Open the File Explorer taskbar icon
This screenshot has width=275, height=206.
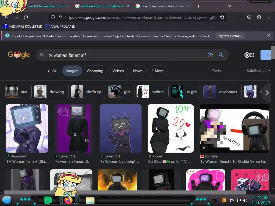pos(90,200)
